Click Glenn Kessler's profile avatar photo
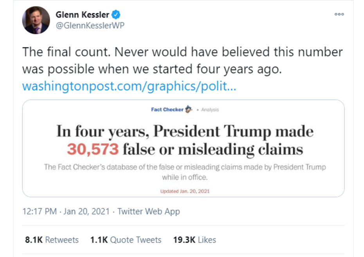This screenshot has height=257, width=364. (x=36, y=20)
